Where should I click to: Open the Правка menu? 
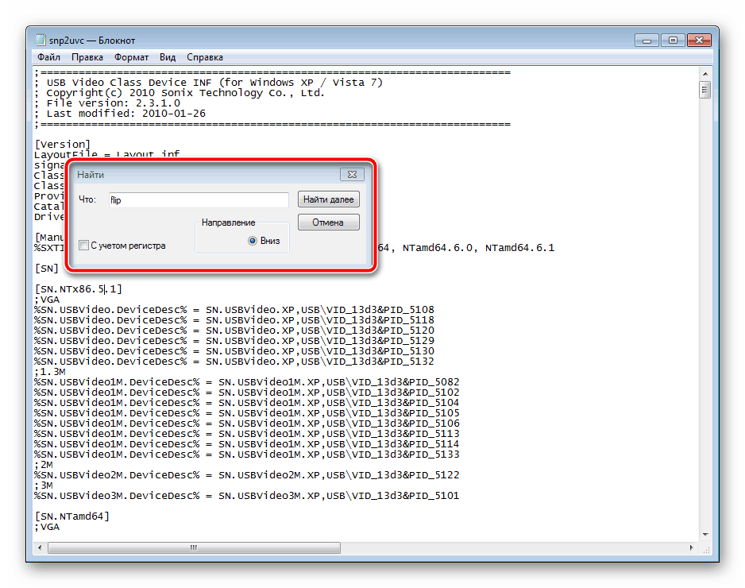87,57
